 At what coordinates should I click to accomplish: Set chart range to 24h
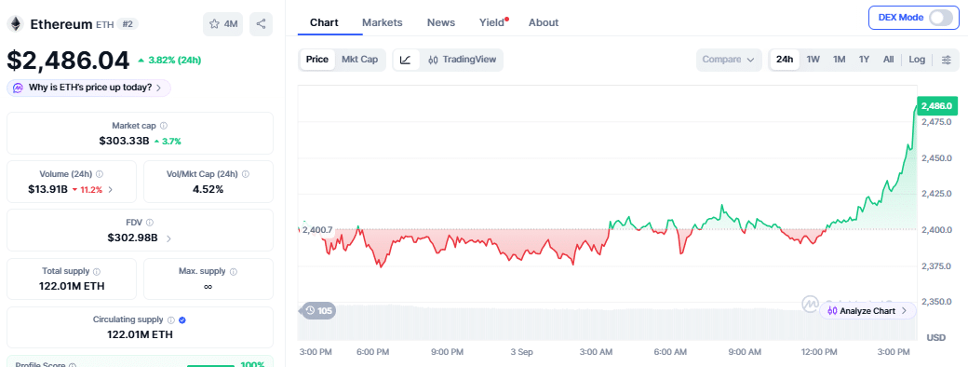pos(785,60)
